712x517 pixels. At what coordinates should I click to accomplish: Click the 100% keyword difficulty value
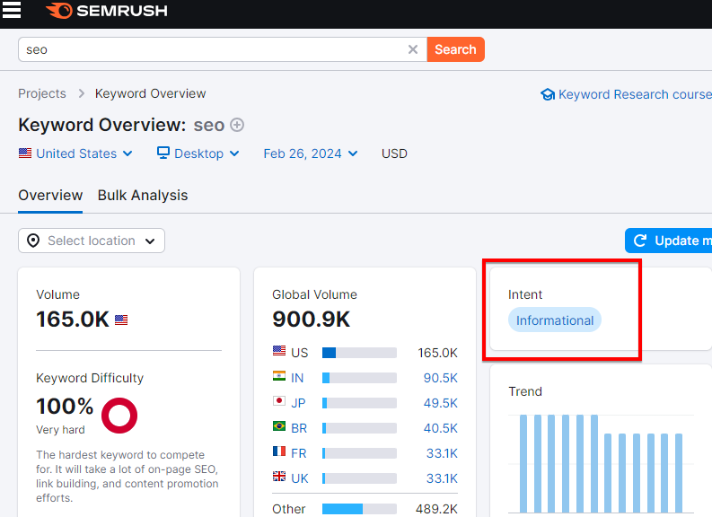[65, 407]
